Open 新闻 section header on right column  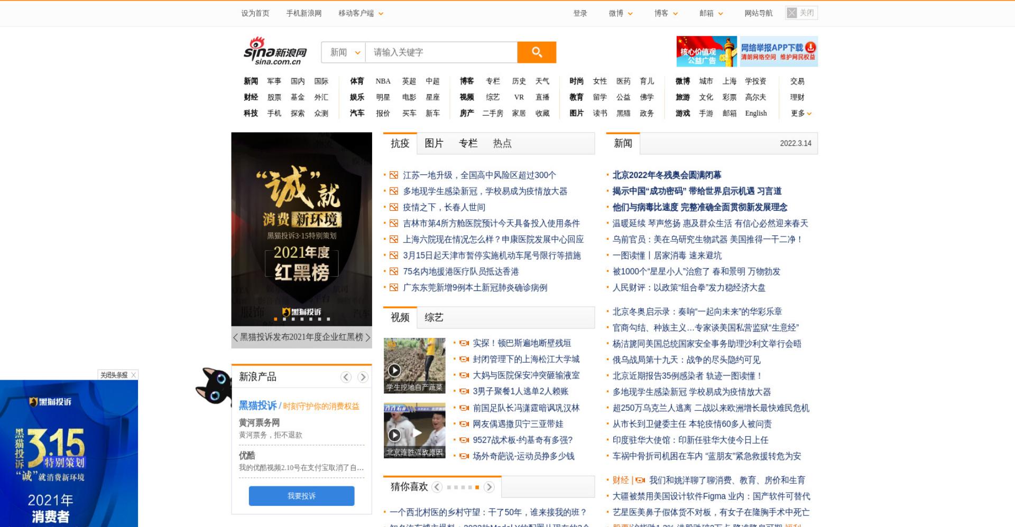[x=623, y=144]
